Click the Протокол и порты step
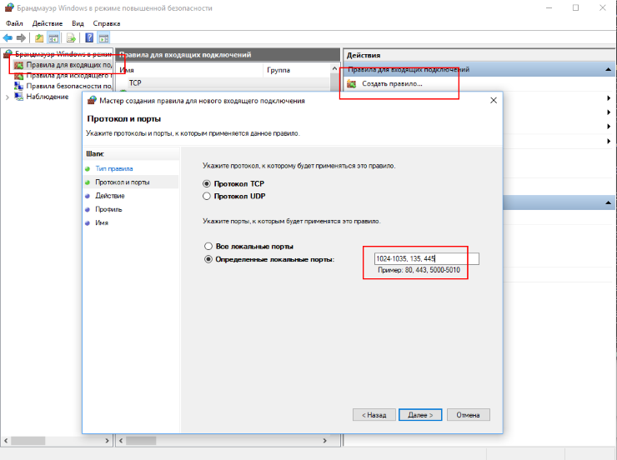Image resolution: width=617 pixels, height=460 pixels. [123, 182]
